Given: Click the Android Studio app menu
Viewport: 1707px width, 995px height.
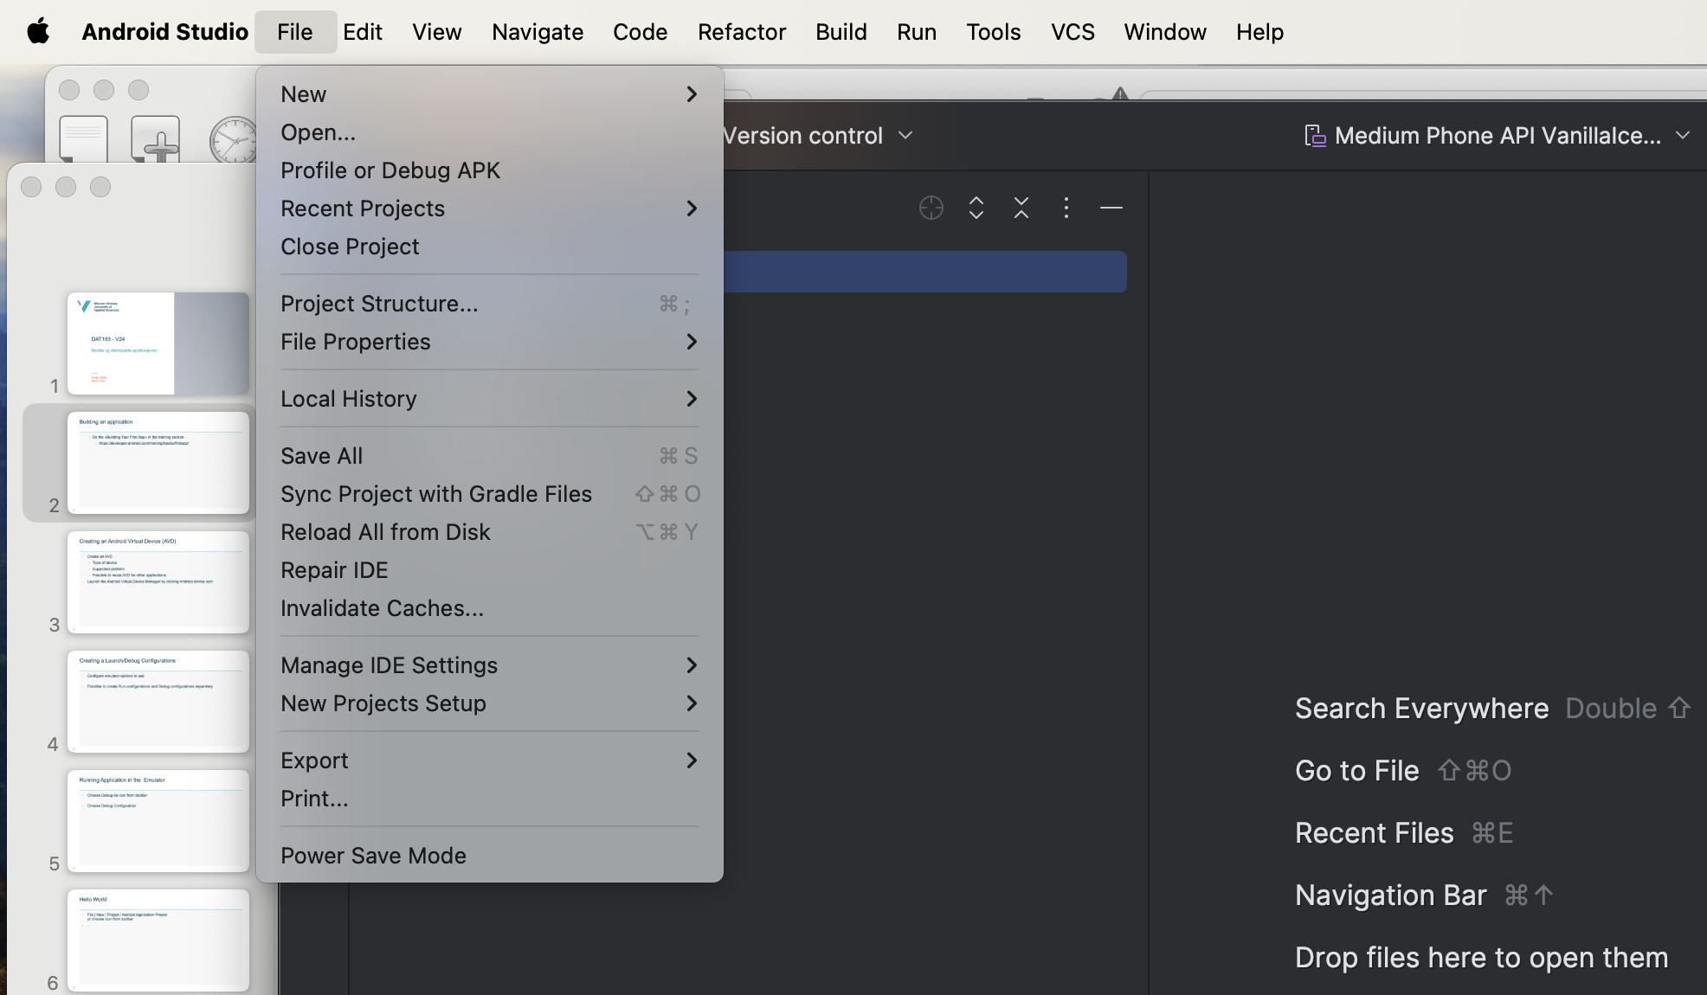Looking at the screenshot, I should tap(165, 32).
